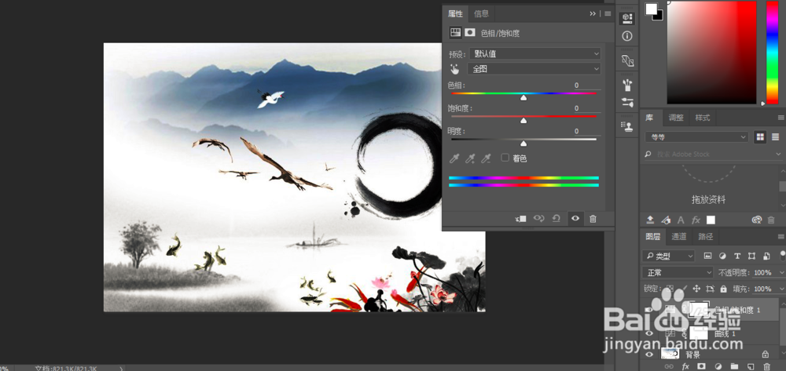
Task: Open the 预设 默认值 preset dropdown
Action: pos(534,53)
